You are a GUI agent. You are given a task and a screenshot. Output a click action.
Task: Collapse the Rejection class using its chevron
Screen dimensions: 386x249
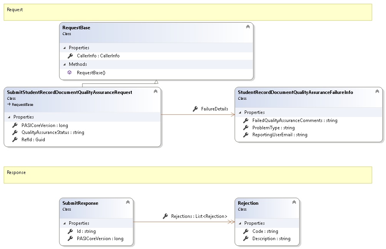[x=294, y=202]
